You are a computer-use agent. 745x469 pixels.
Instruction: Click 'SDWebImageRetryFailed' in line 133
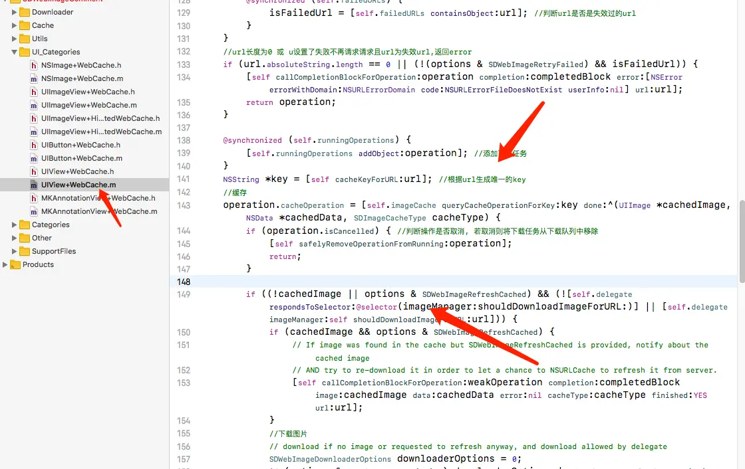tap(535, 64)
